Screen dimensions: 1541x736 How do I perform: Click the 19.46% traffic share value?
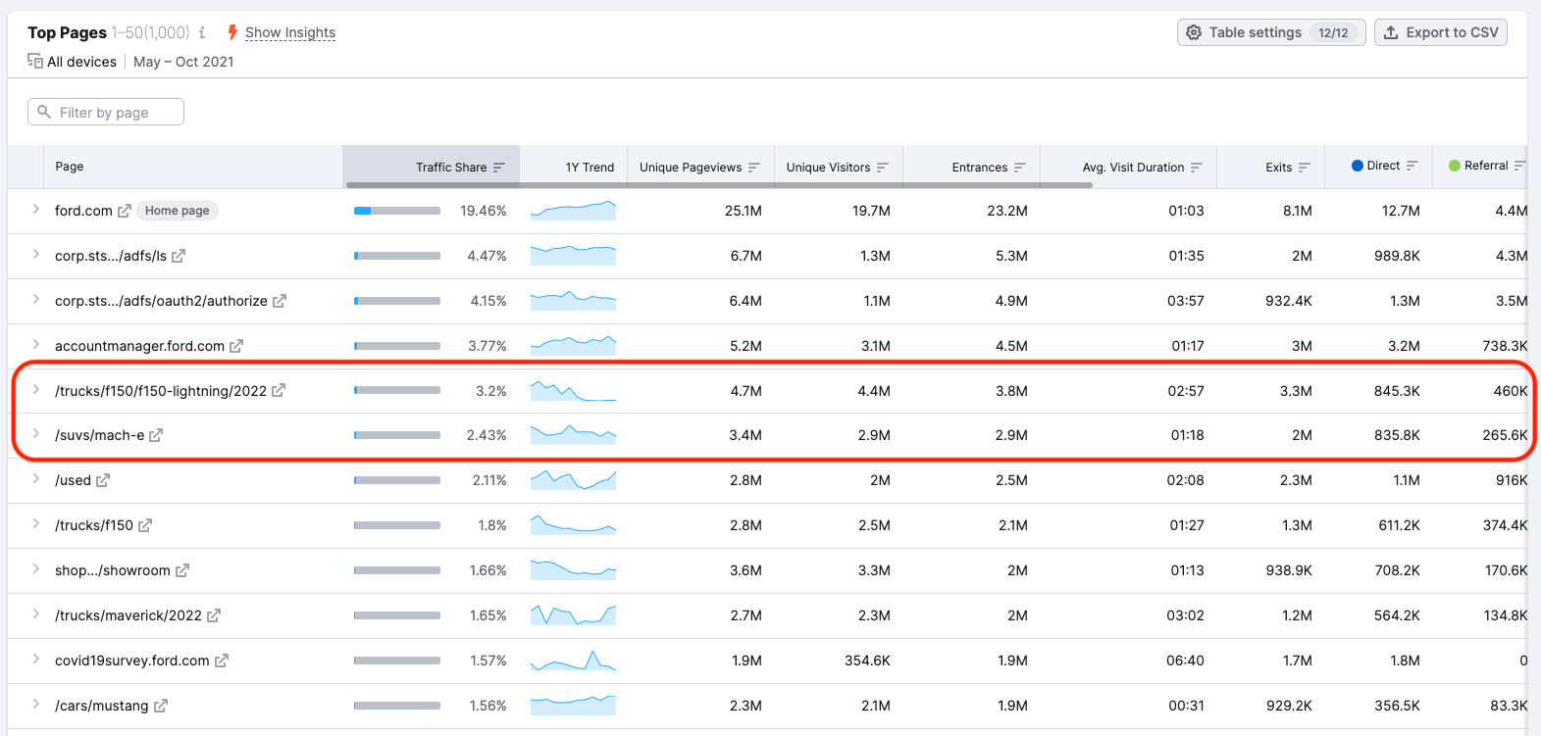point(484,211)
